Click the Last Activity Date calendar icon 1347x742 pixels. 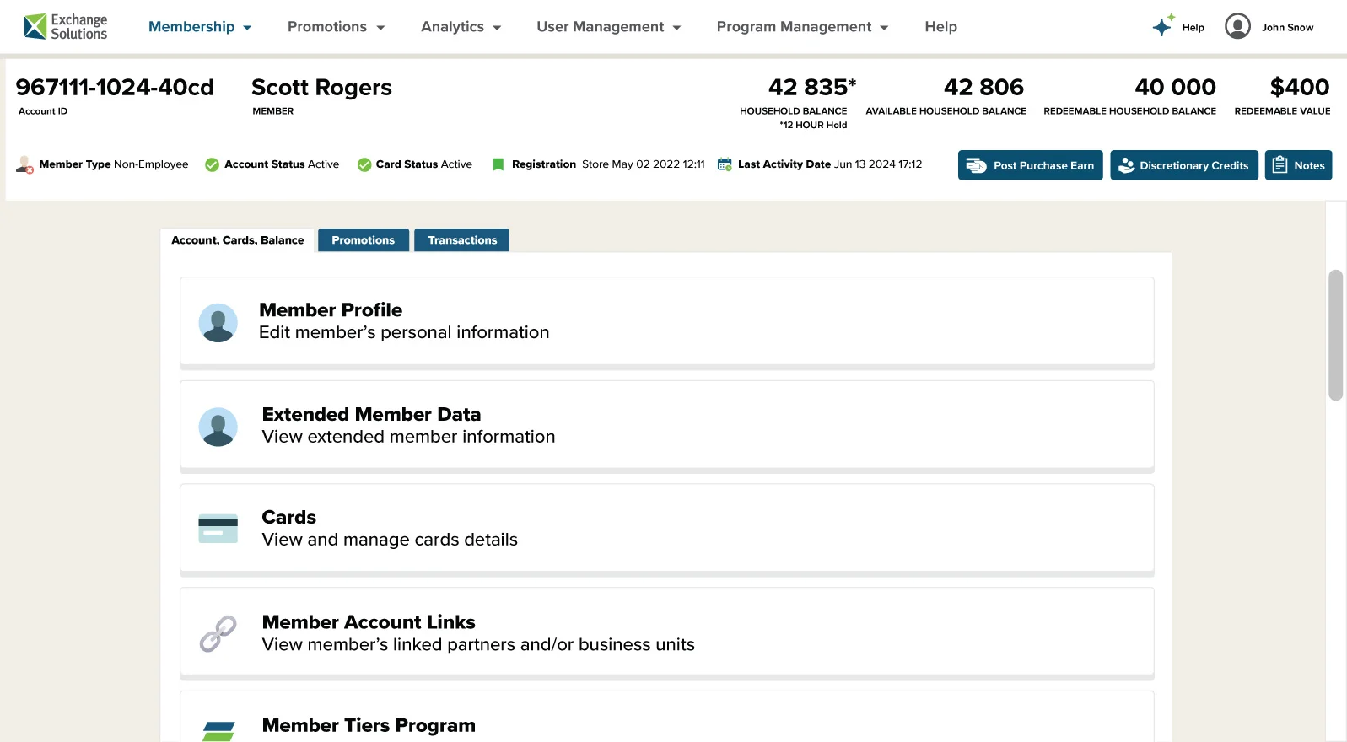725,164
